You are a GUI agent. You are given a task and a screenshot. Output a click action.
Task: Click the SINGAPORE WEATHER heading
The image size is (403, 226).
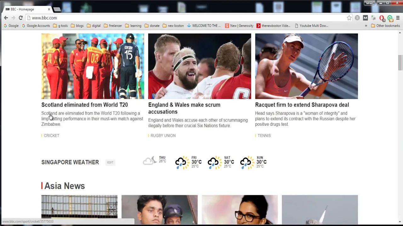pos(70,162)
